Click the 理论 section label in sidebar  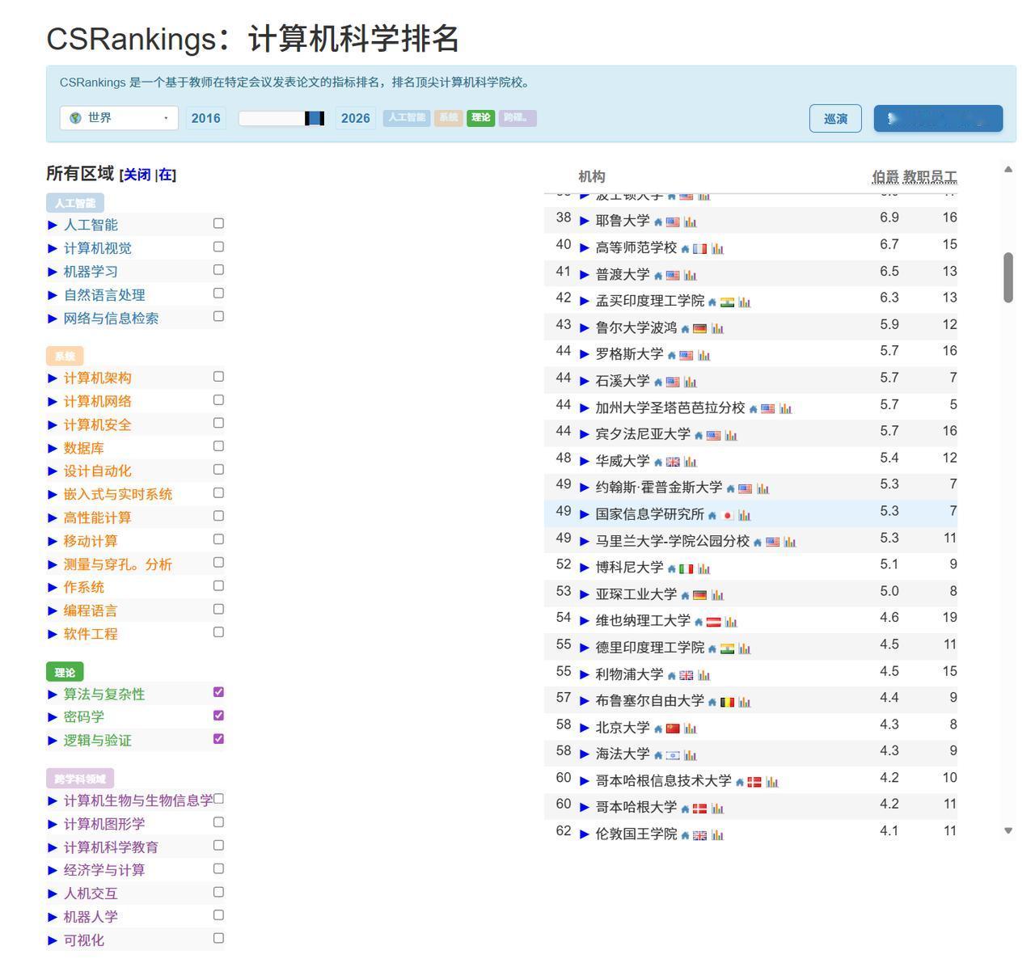(65, 673)
